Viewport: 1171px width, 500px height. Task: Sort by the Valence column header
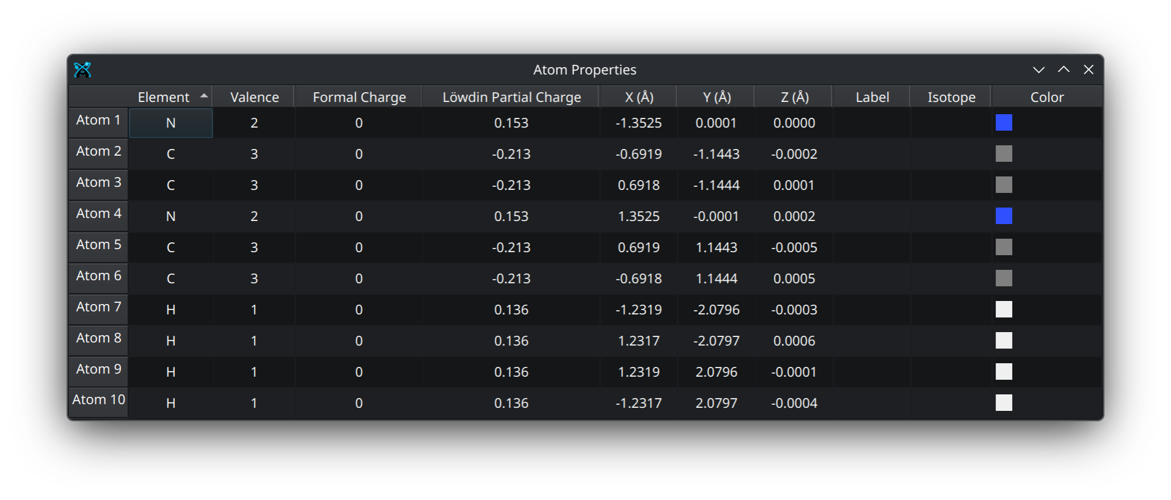(x=254, y=97)
